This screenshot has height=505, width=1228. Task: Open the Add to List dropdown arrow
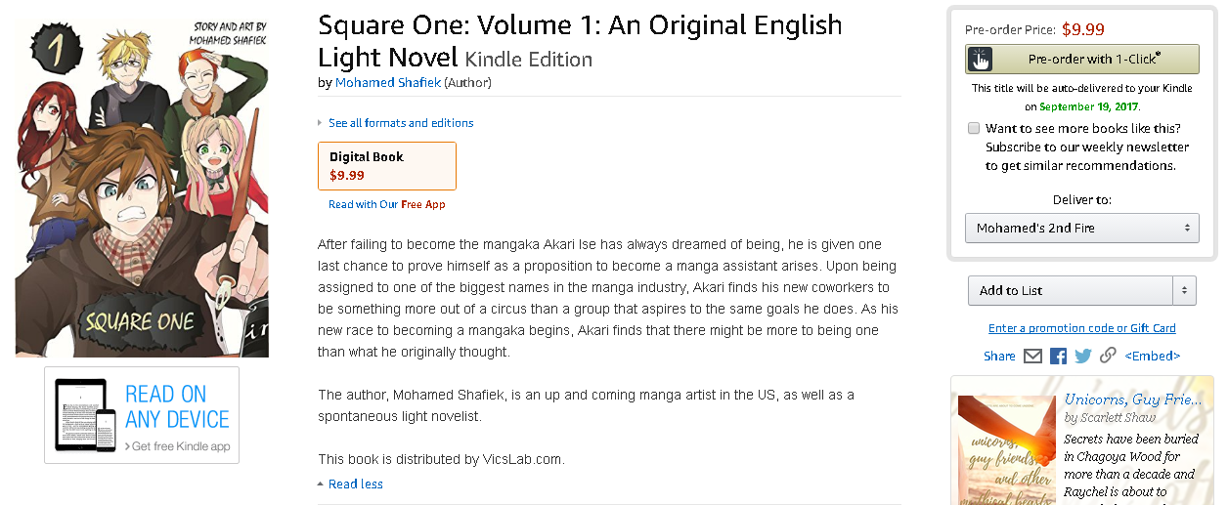point(1185,291)
